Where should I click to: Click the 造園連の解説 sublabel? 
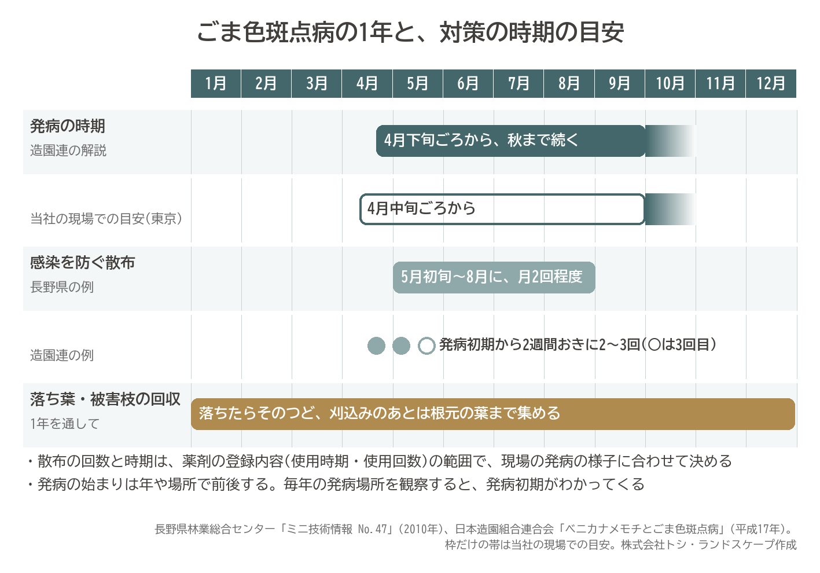coord(68,150)
